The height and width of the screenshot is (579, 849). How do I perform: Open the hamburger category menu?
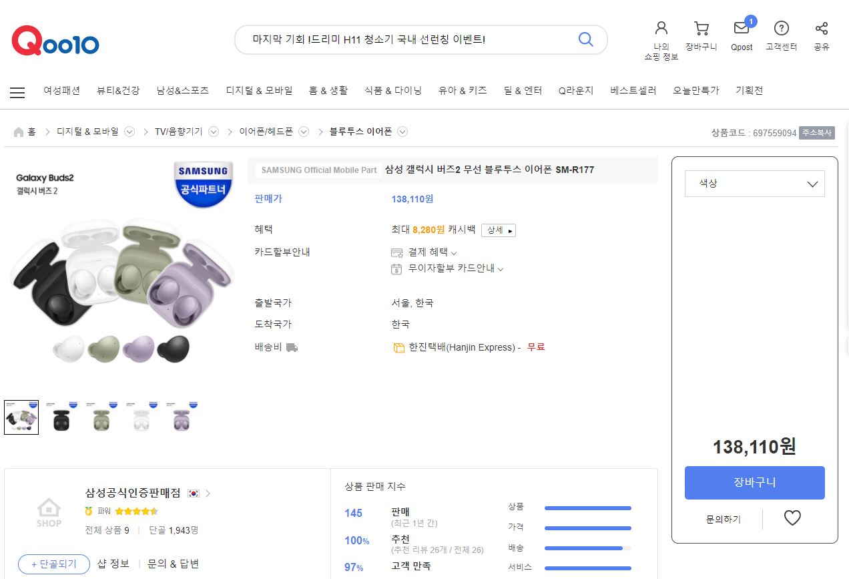(x=17, y=93)
